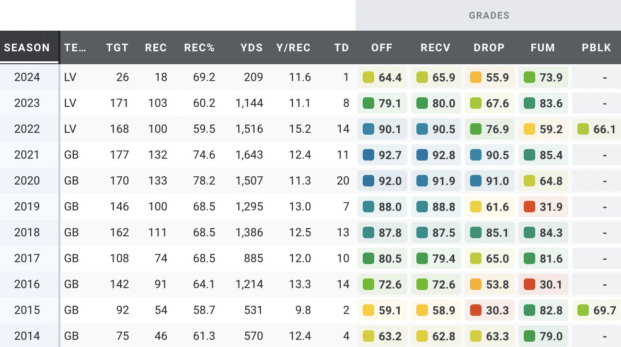621x347 pixels.
Task: Sort table by SEASON column header
Action: point(27,47)
